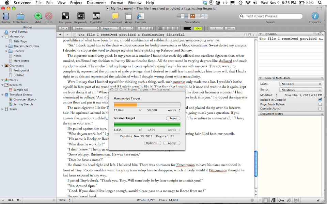Show Snapshots via camera icon in inspector footer
Screen dimensions: 327x204
[289, 200]
